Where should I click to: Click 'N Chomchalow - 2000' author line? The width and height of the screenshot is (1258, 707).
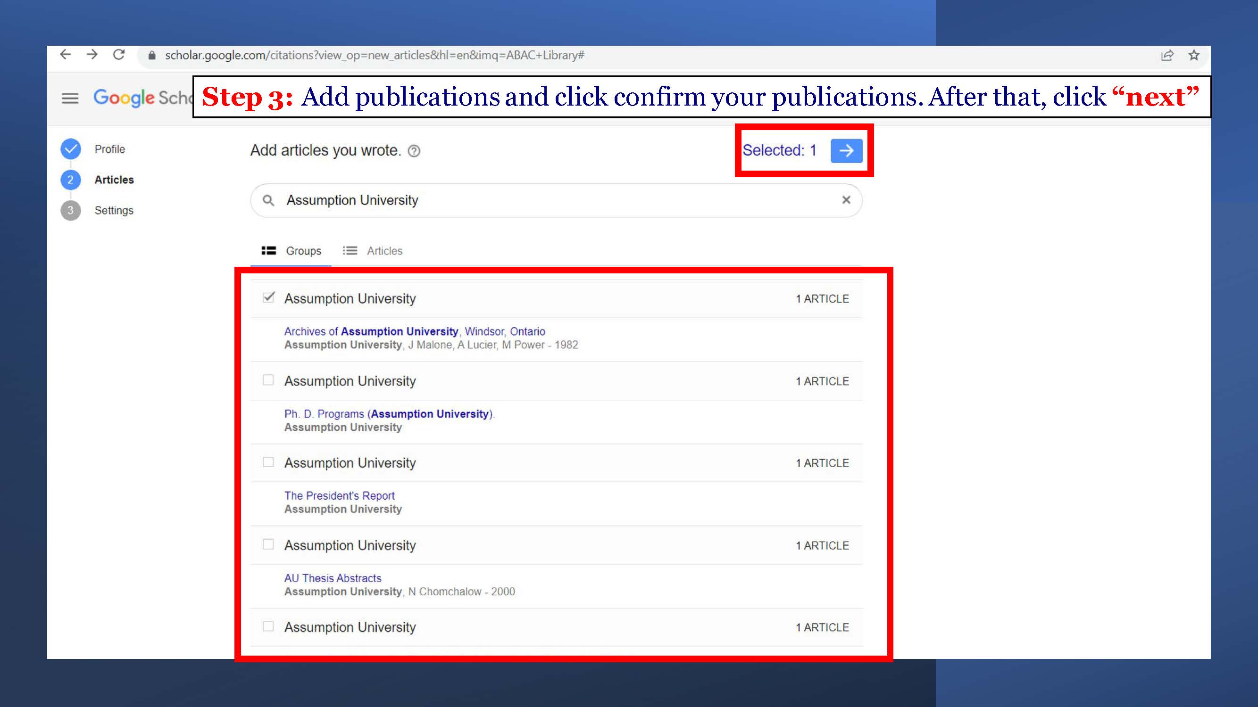pyautogui.click(x=461, y=592)
